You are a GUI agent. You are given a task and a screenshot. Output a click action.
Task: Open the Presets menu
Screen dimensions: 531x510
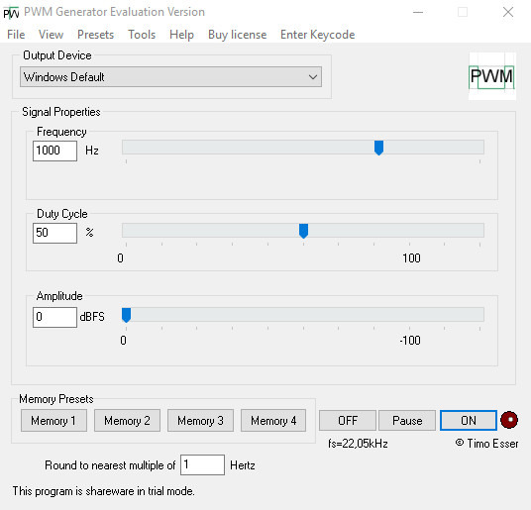tap(95, 35)
